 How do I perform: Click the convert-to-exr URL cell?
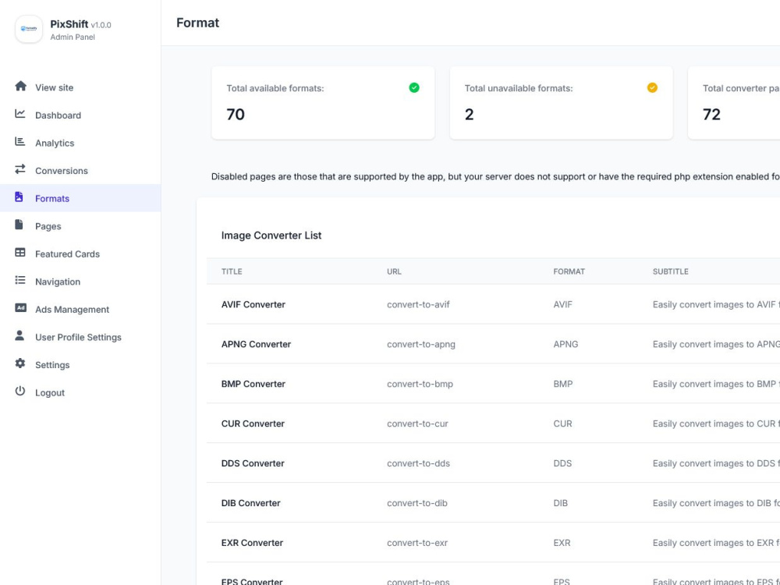417,543
